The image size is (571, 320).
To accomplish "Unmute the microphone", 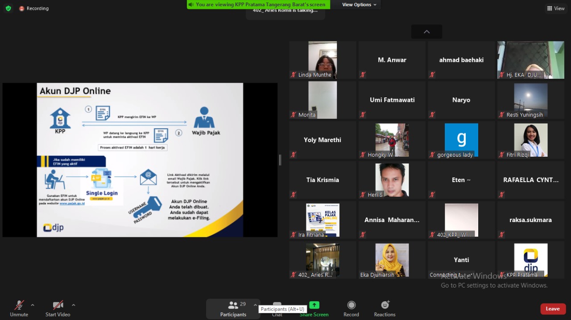I will coord(19,308).
